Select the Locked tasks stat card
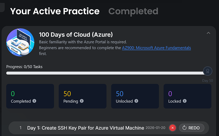This screenshot has height=136, width=219. [187, 96]
